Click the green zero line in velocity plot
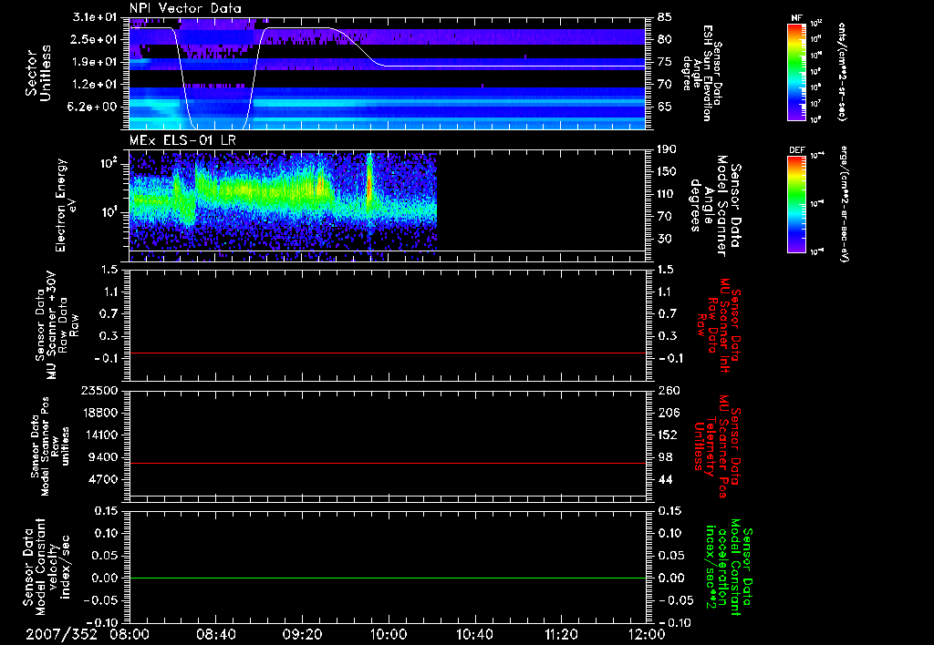 coord(387,578)
